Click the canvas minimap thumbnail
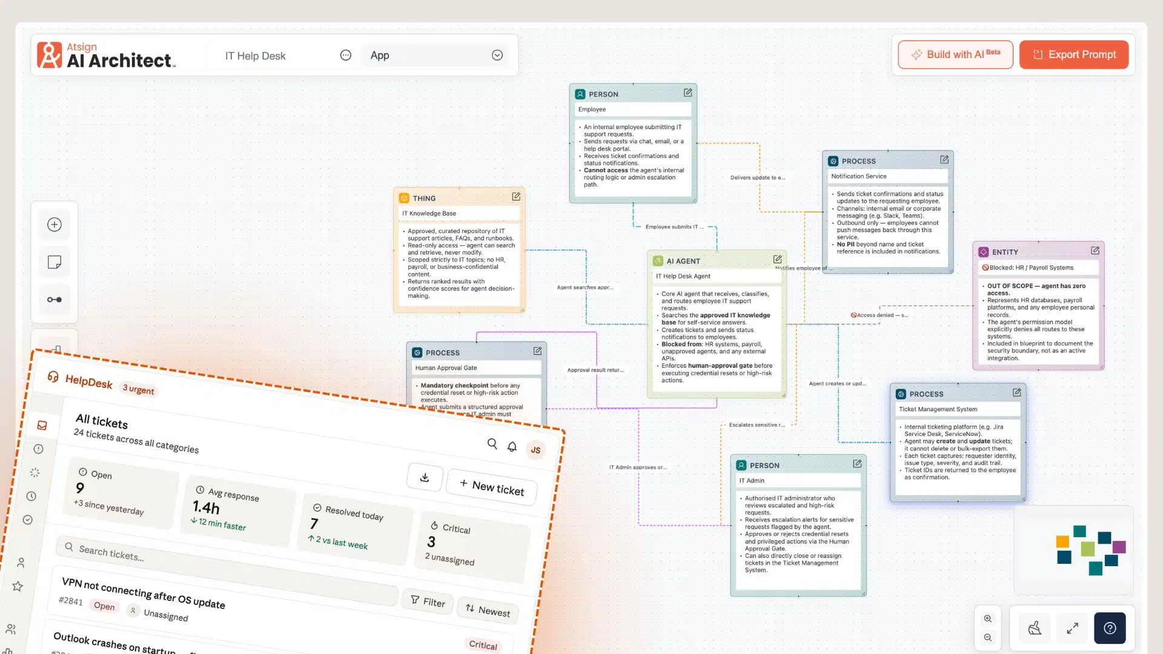 (x=1074, y=550)
